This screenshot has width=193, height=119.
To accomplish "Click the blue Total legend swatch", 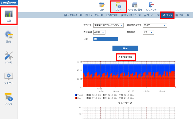I will (x=76, y=95).
